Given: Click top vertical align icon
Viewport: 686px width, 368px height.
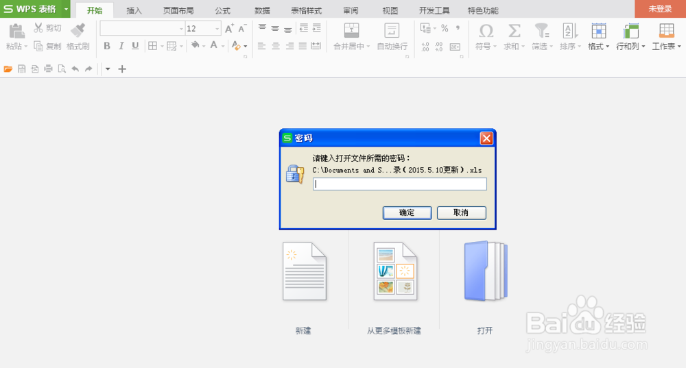Looking at the screenshot, I should [262, 28].
